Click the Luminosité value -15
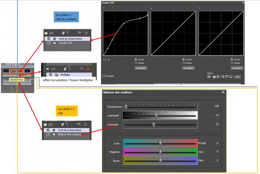260x174 pixels. tap(217, 115)
